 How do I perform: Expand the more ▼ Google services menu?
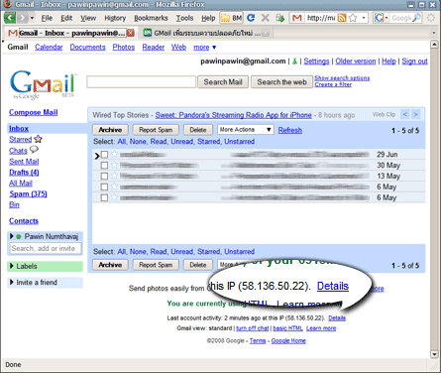(205, 48)
